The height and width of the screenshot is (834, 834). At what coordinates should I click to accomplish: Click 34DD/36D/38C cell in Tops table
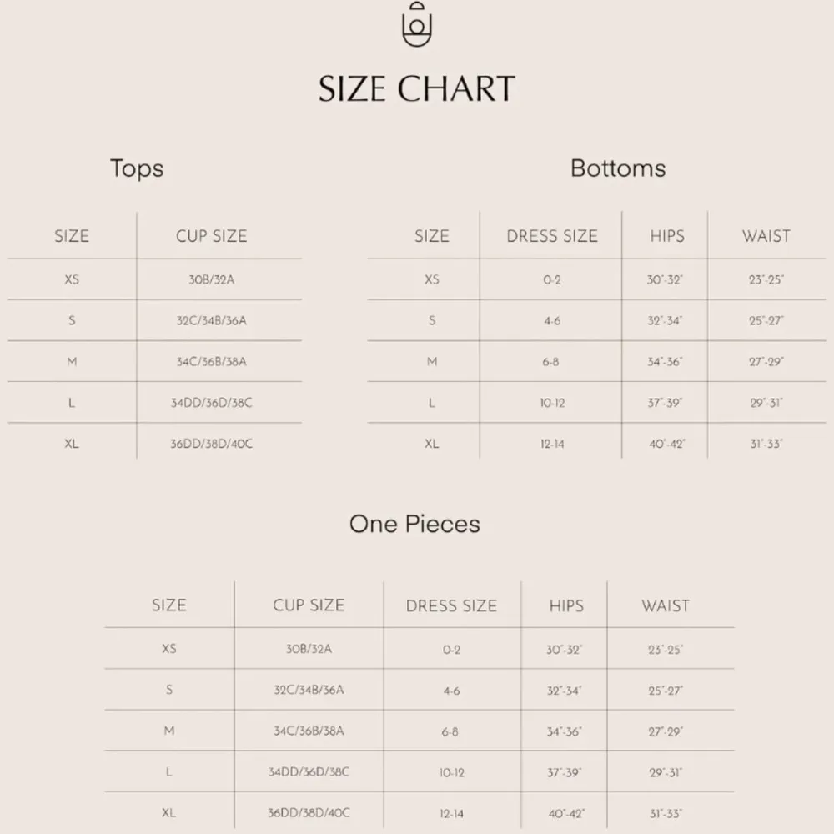pos(211,403)
